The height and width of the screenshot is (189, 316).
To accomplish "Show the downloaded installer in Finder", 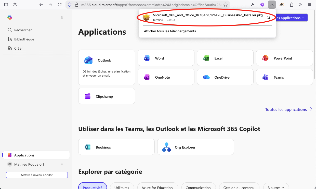I will click(268, 18).
